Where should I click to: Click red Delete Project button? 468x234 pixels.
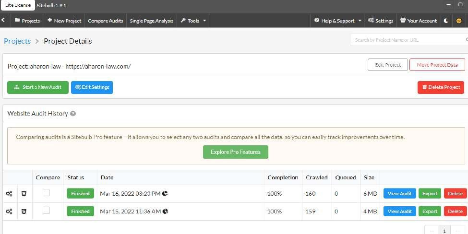point(441,87)
